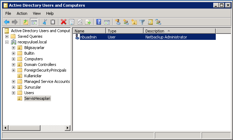Screen dimensions: 233x140
Task: Select Active Directory Users and Computers root node
Action: tap(40, 31)
